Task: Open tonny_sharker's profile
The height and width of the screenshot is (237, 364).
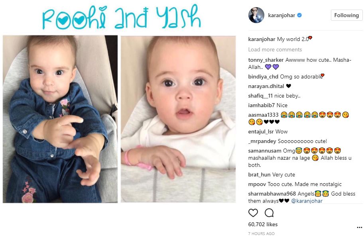Action: click(x=266, y=60)
